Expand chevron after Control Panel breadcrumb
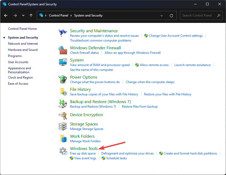The height and width of the screenshot is (175, 226). click(x=71, y=15)
